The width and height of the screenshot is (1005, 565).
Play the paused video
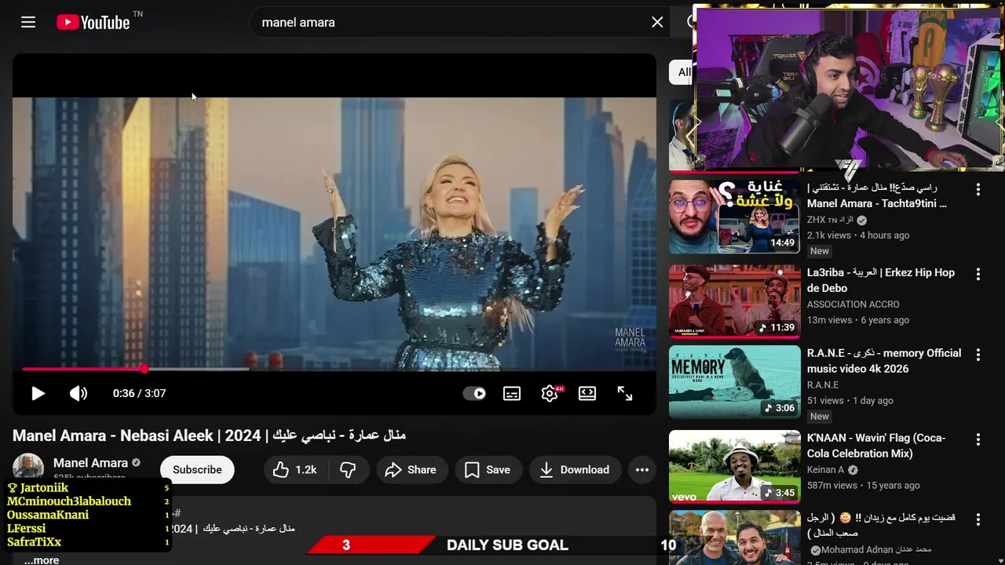[x=38, y=393]
